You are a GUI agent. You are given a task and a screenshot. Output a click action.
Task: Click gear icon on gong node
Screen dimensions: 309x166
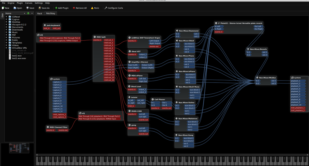(130, 125)
